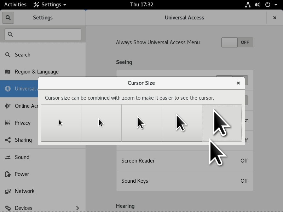Open the Activities overview
The width and height of the screenshot is (283, 212).
click(15, 5)
